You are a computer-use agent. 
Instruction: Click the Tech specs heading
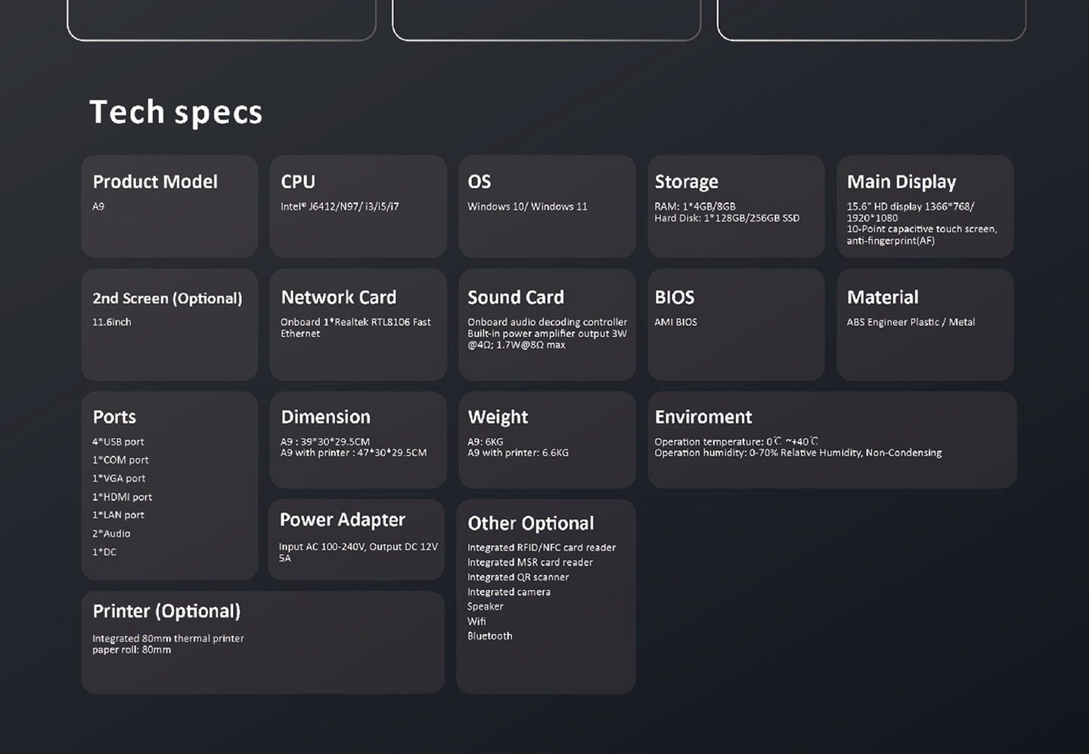[175, 113]
